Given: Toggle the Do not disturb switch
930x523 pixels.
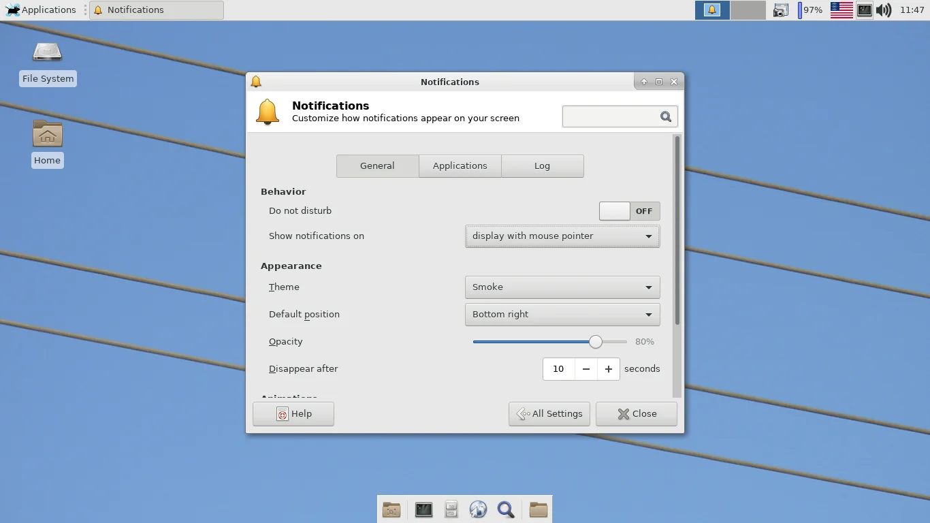Looking at the screenshot, I should (x=630, y=211).
